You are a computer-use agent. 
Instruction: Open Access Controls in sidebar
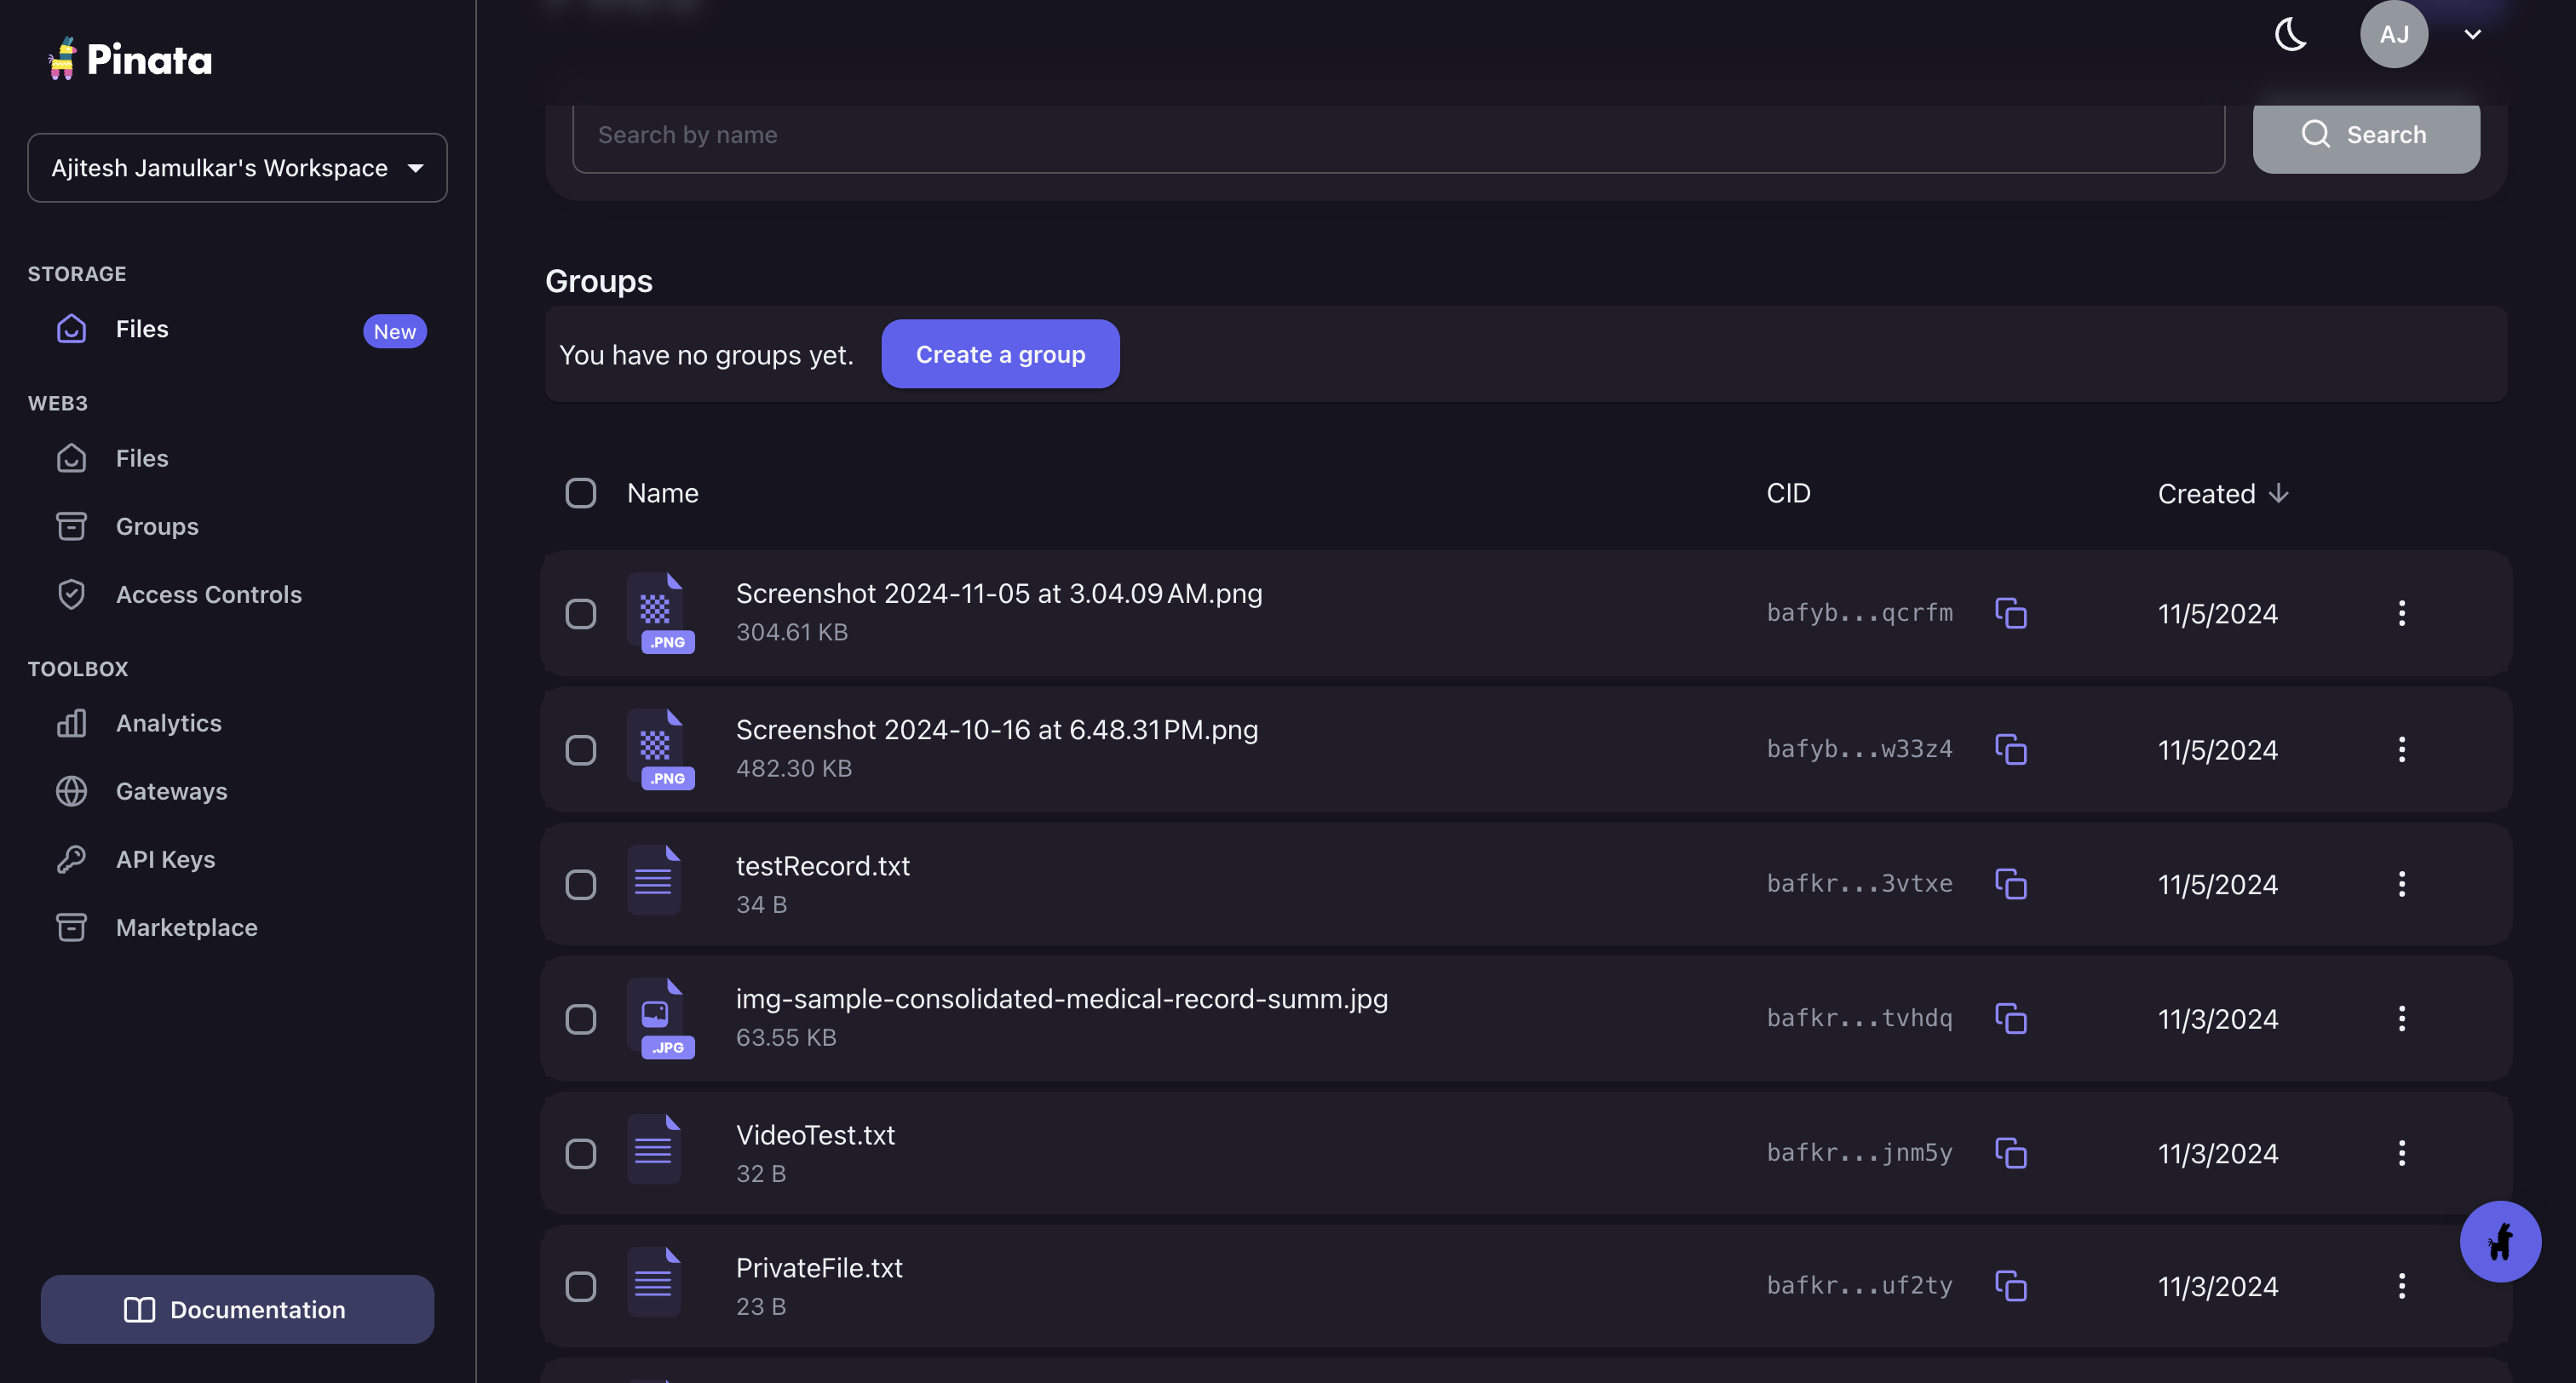[x=208, y=594]
